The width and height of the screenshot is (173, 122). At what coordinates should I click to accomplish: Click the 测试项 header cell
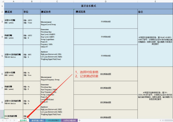point(14,12)
